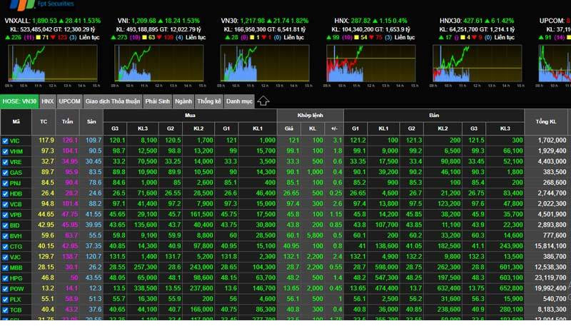The height and width of the screenshot is (331, 571).
Task: Uncheck the VHM checkbox
Action: pos(5,151)
